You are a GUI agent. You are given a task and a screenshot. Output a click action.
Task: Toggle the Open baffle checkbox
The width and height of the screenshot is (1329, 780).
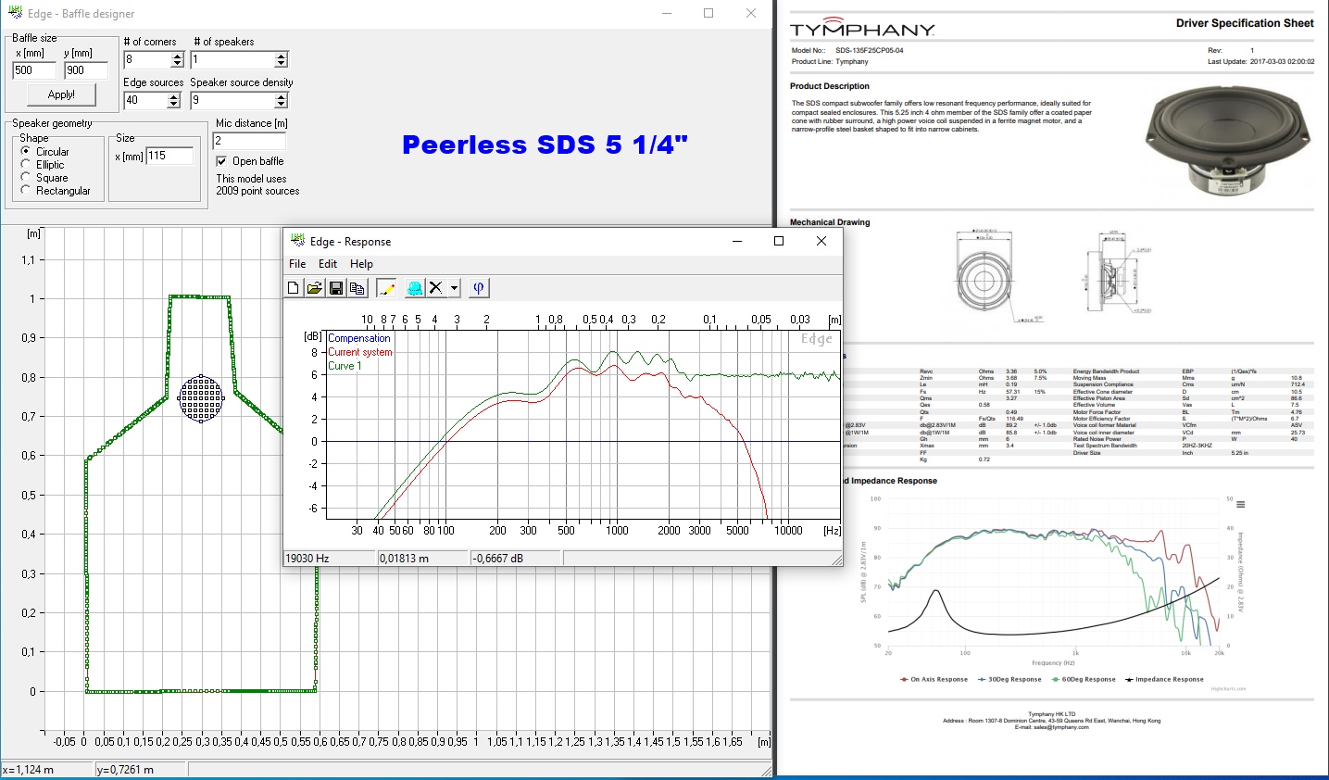pyautogui.click(x=221, y=160)
